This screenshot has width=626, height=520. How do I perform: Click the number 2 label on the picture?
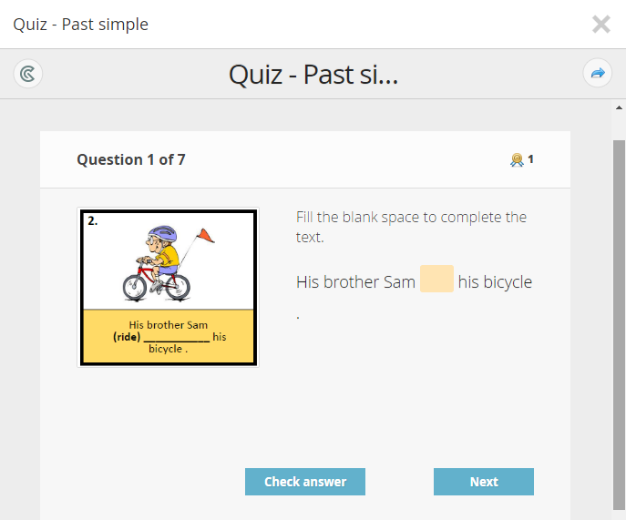click(x=93, y=220)
